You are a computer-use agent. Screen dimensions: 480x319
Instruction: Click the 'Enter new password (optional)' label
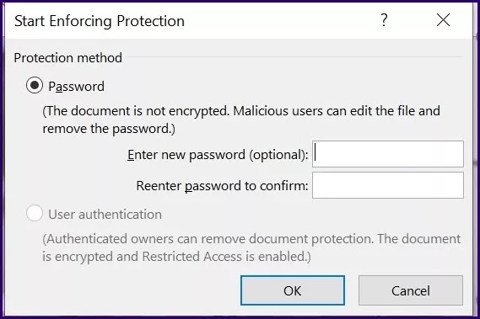click(218, 155)
